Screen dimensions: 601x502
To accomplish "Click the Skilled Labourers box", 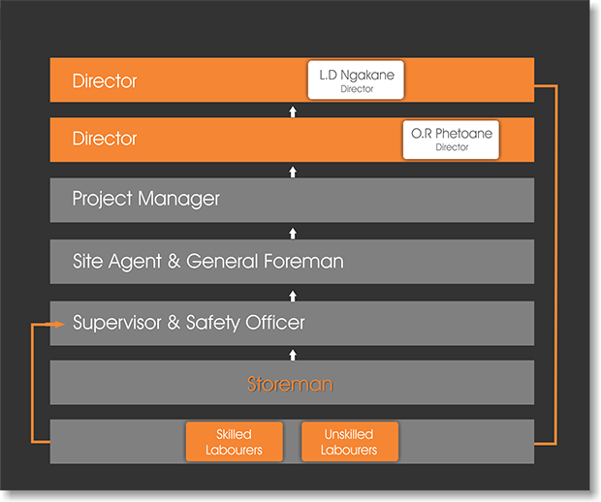I will [x=234, y=442].
